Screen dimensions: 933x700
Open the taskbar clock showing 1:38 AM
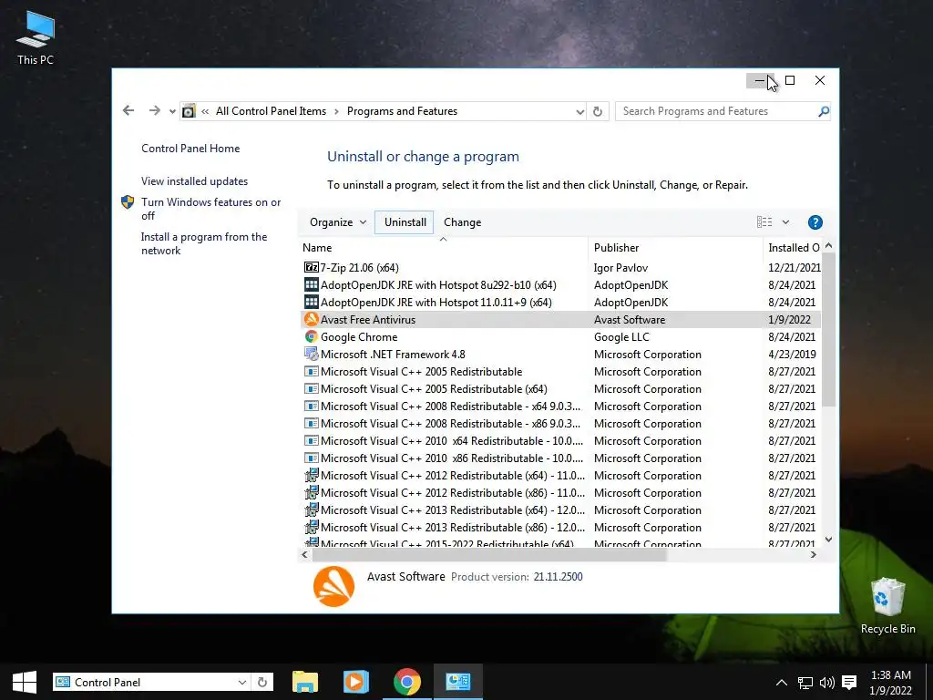891,683
